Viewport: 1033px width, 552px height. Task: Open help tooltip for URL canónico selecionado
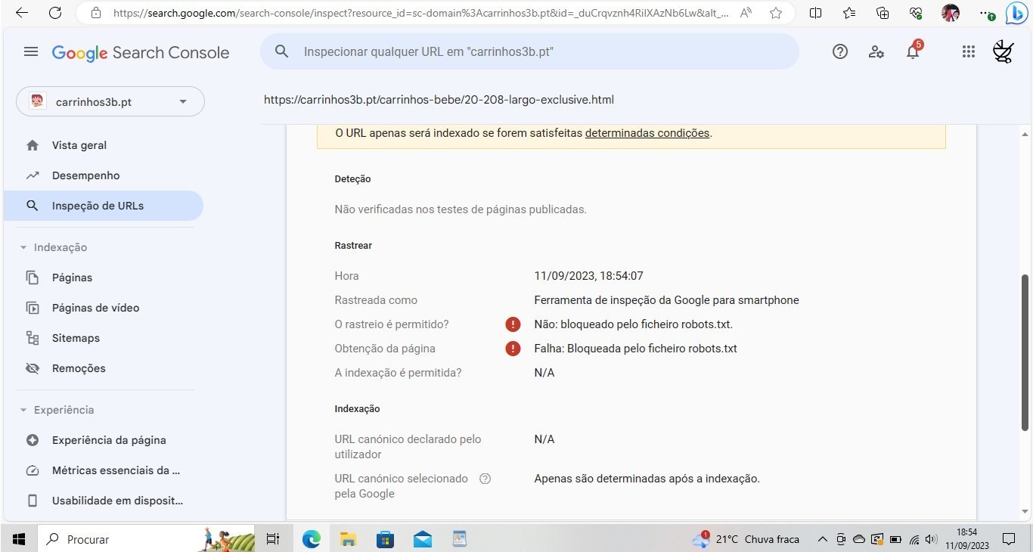485,479
